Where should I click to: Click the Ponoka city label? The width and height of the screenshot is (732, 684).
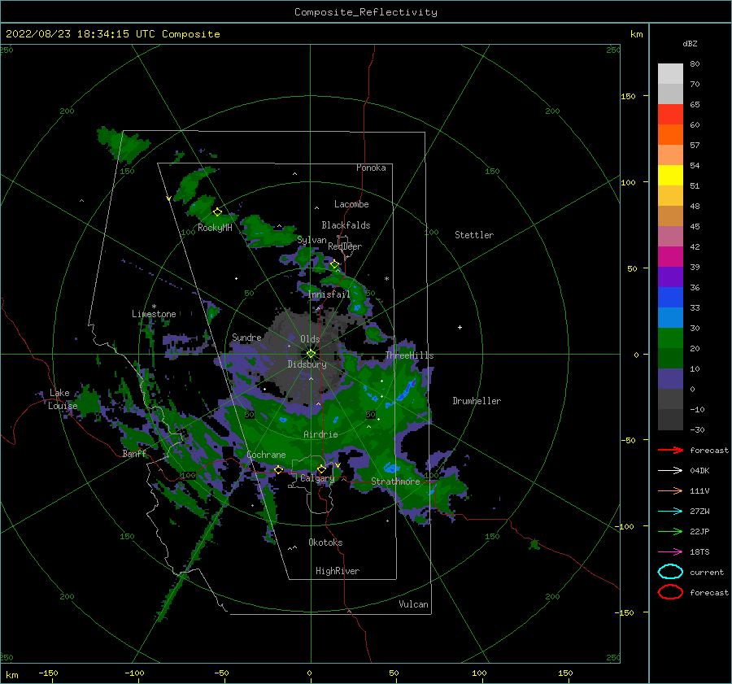point(371,168)
